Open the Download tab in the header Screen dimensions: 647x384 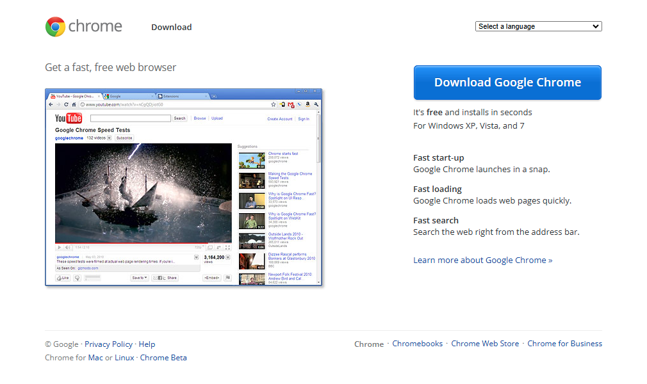[171, 28]
